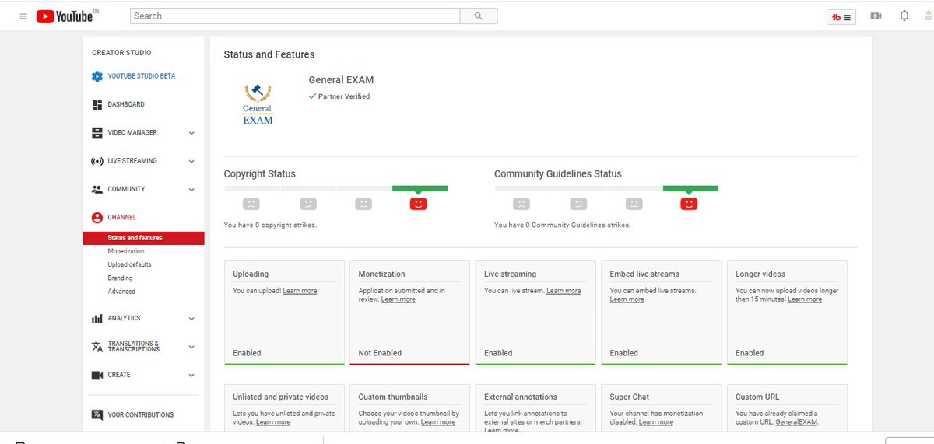Click the Create camera icon

click(x=97, y=375)
